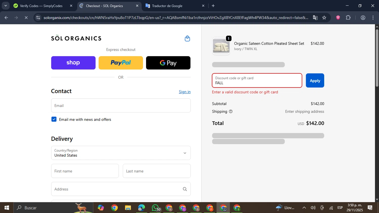
Task: Open the purple shield extension icon
Action: click(x=338, y=18)
